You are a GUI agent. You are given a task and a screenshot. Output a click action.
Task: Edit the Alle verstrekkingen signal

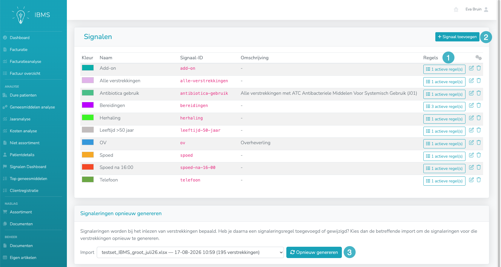click(471, 81)
